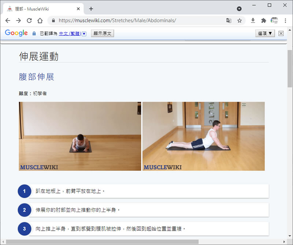Open the downloads extension icon
The image size is (293, 245).
[253, 21]
